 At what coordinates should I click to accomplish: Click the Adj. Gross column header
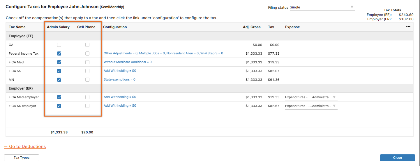(x=252, y=27)
